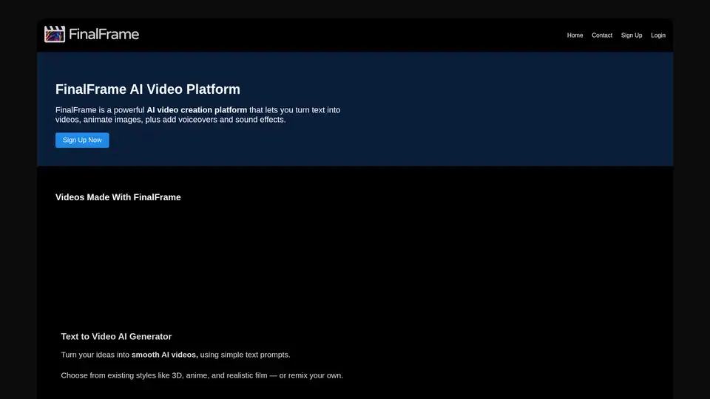Open the Login link in the header
Viewport: 710px width, 399px height.
pos(658,35)
